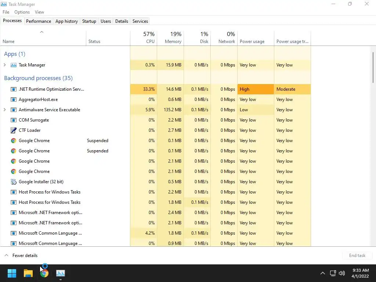Image resolution: width=376 pixels, height=282 pixels.
Task: Show hidden icons in system tray
Action: tap(323, 273)
